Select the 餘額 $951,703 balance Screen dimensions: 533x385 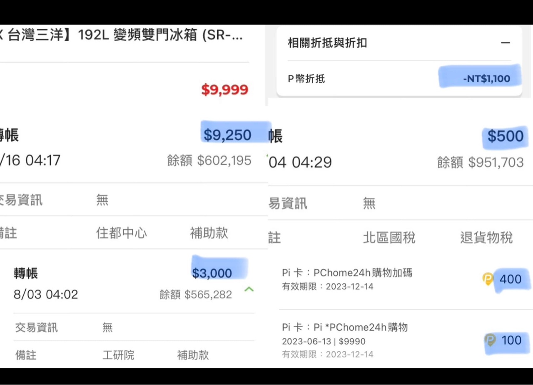tap(481, 162)
